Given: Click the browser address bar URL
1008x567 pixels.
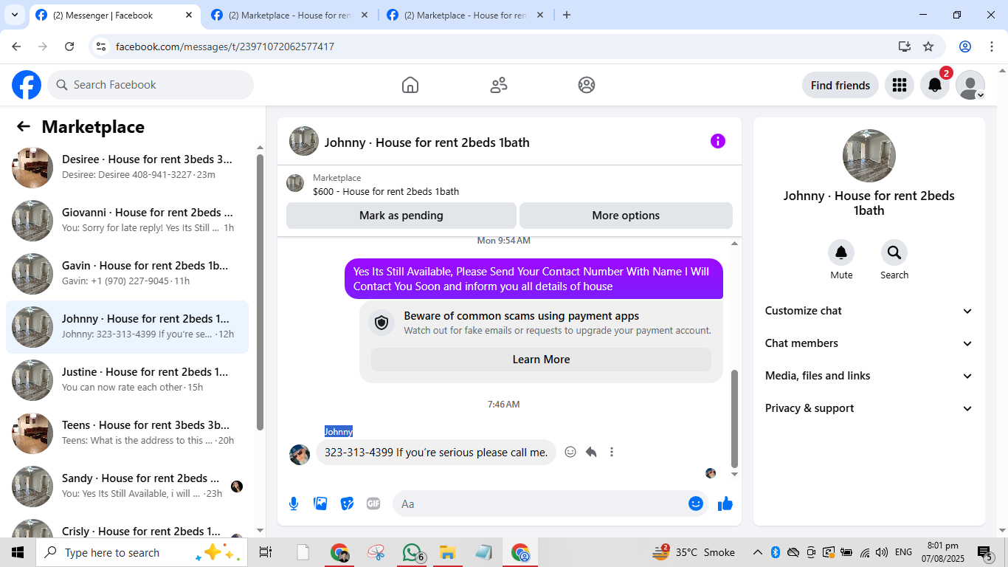Looking at the screenshot, I should pyautogui.click(x=225, y=47).
